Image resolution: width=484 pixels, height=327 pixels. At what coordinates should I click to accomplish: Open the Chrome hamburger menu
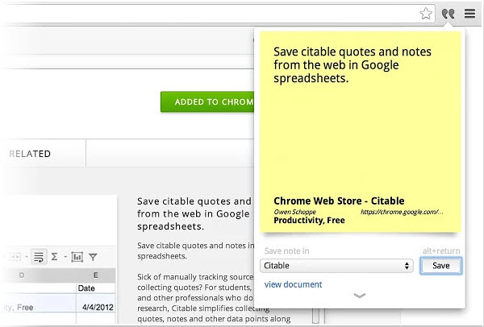click(x=469, y=13)
